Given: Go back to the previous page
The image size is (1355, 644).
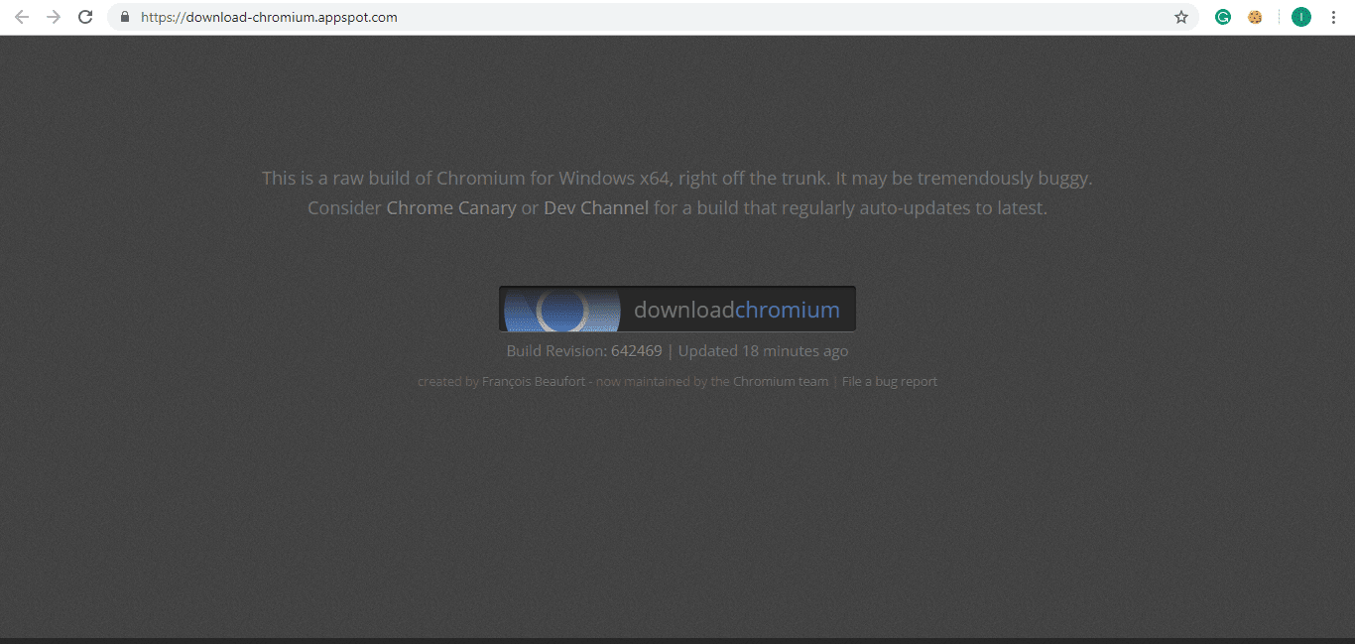Looking at the screenshot, I should (x=22, y=17).
